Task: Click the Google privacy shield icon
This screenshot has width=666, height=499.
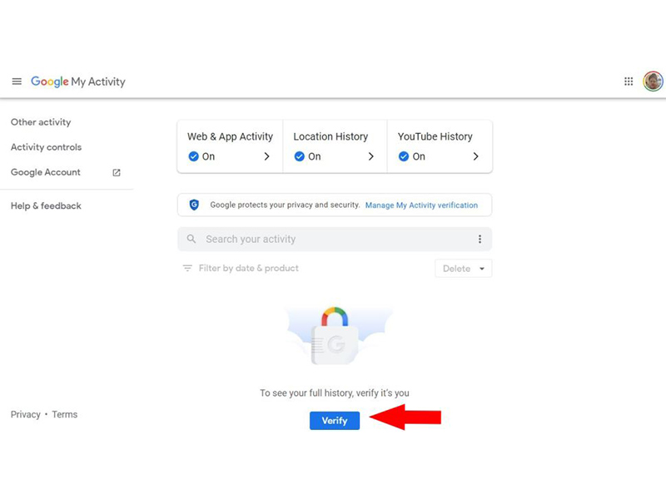Action: [194, 205]
